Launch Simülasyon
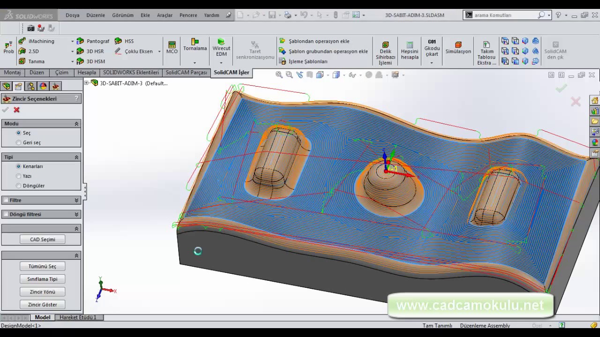 point(458,47)
